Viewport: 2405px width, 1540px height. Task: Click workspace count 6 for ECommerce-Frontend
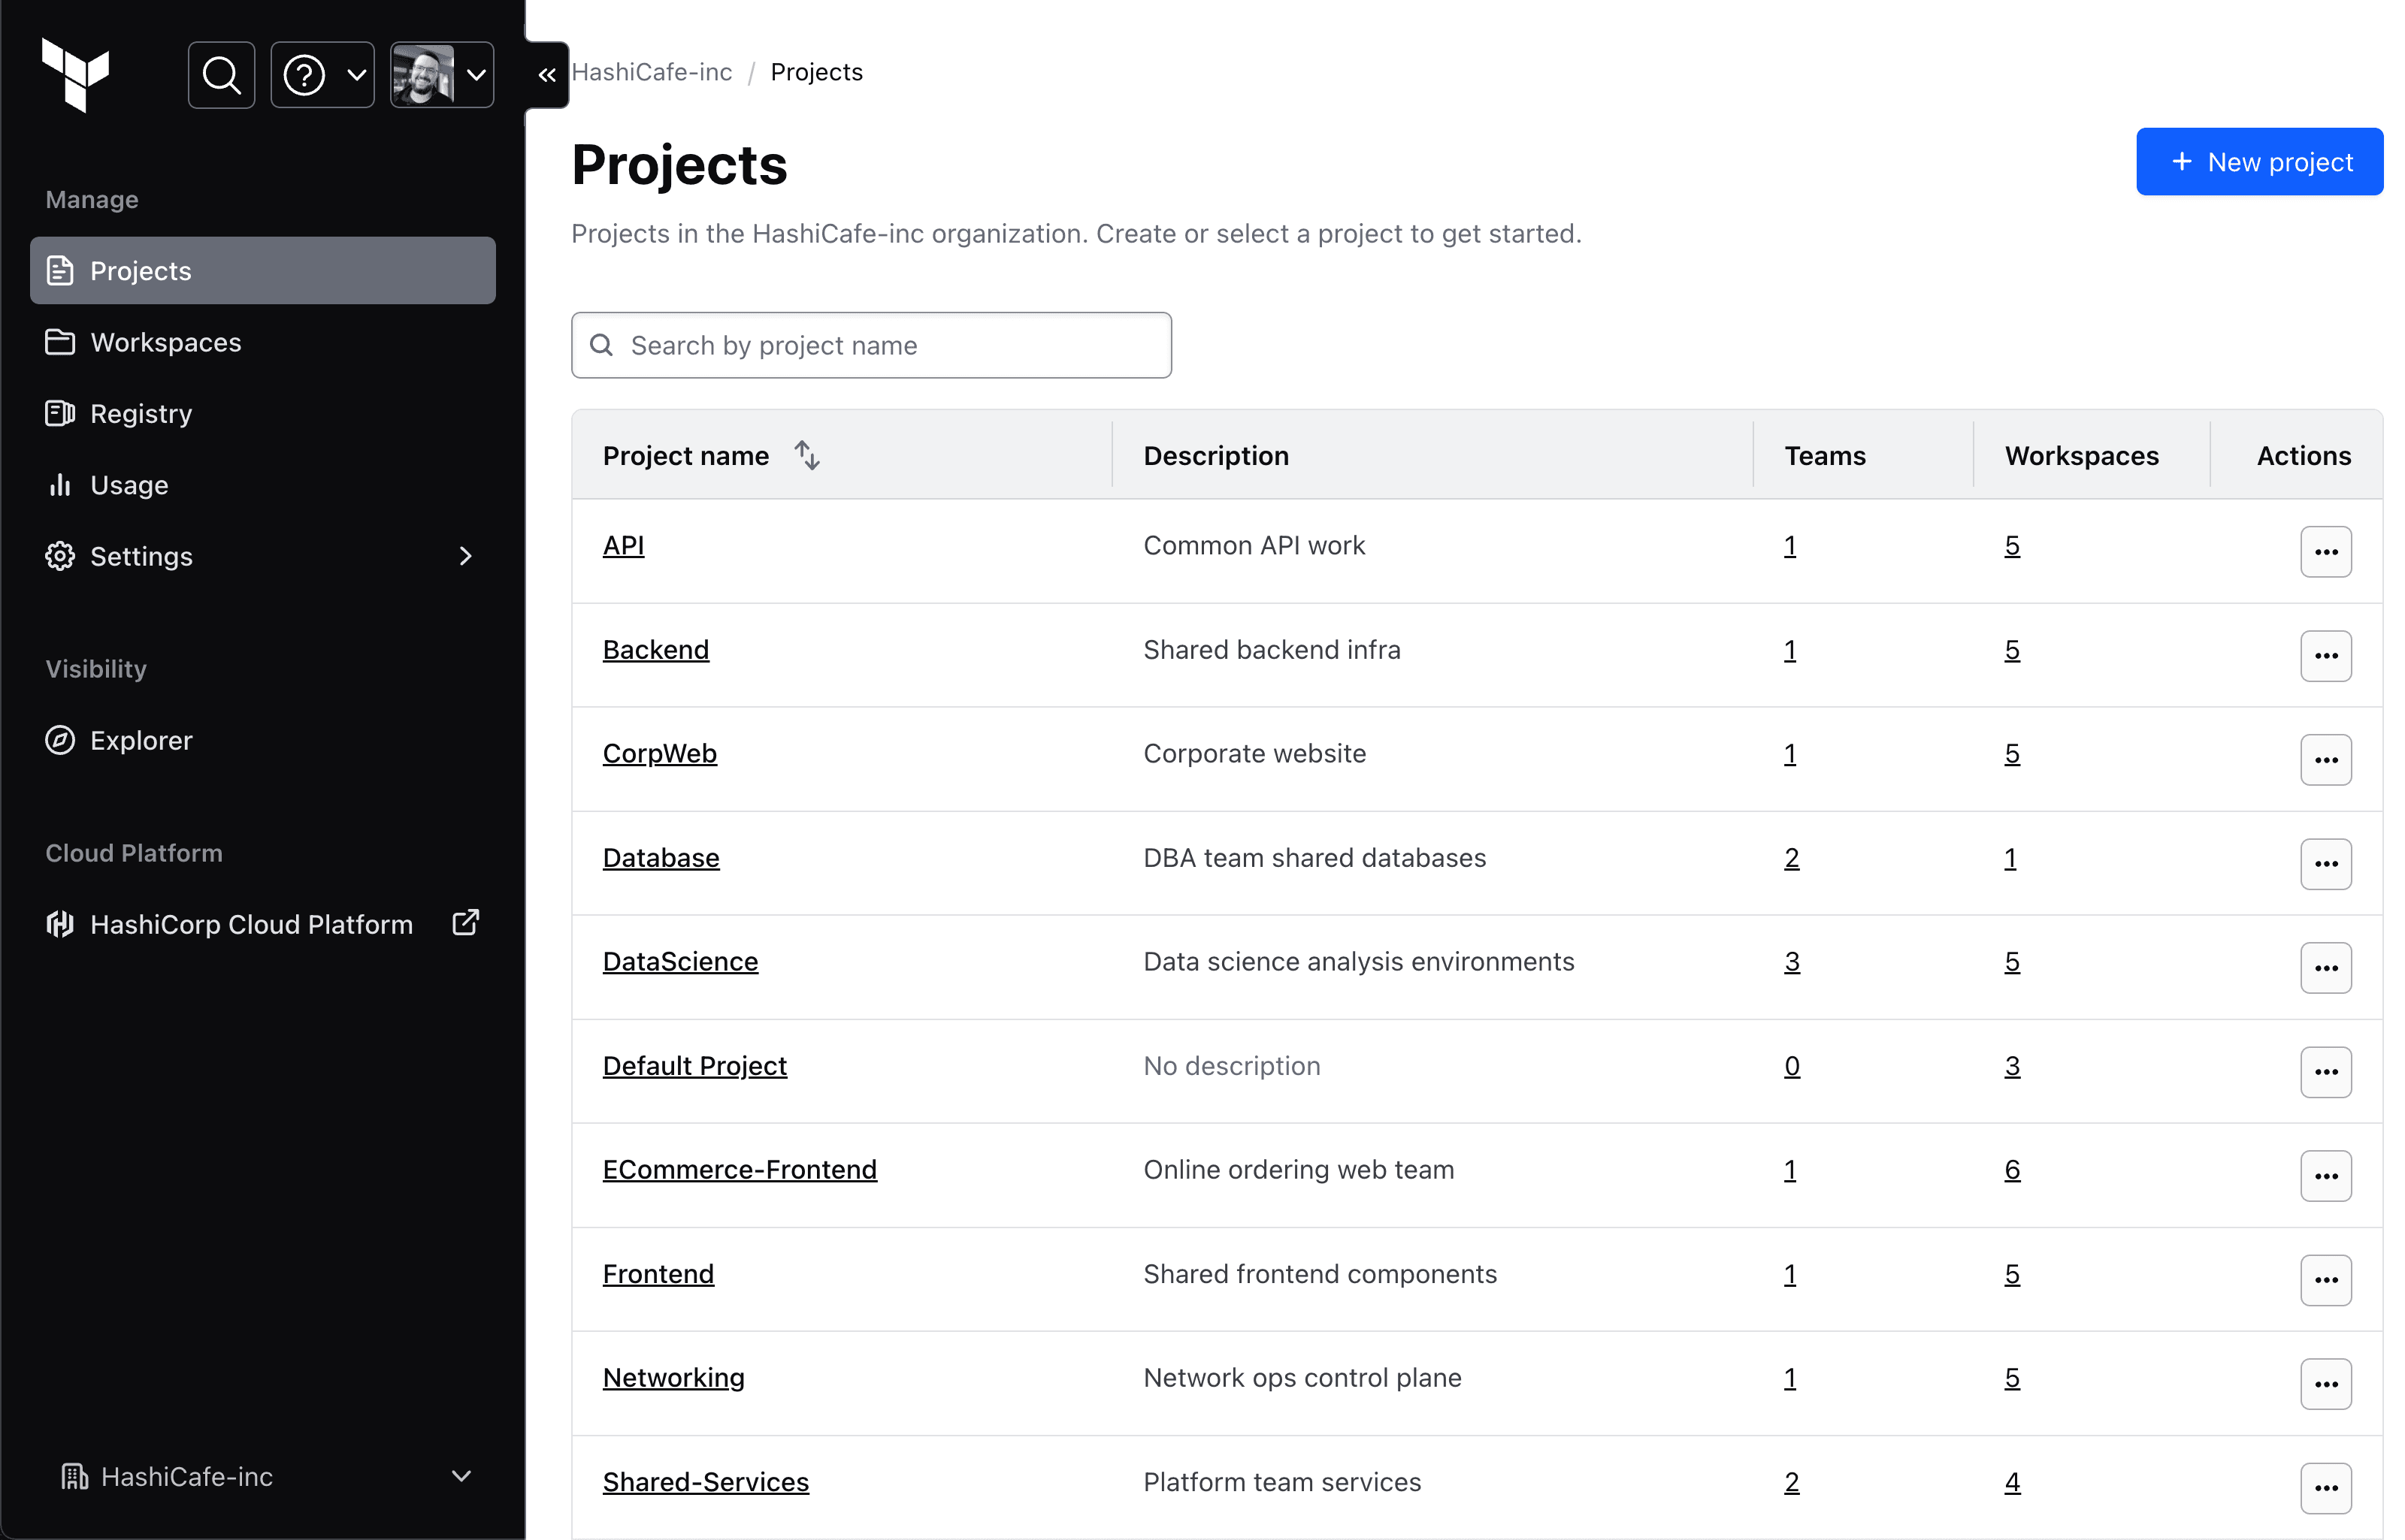[2012, 1170]
